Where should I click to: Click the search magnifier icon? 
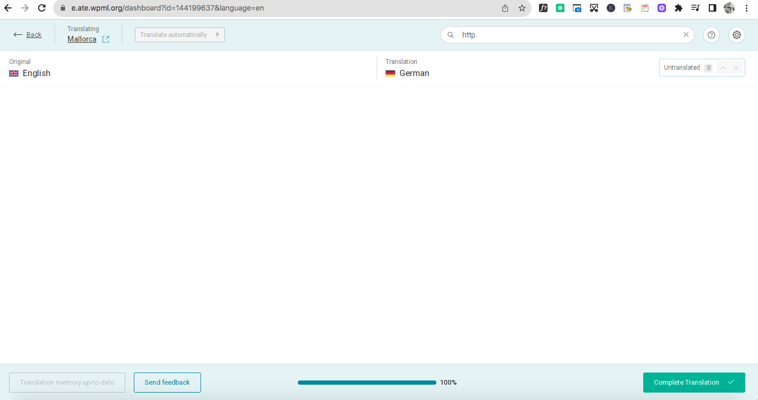click(451, 35)
